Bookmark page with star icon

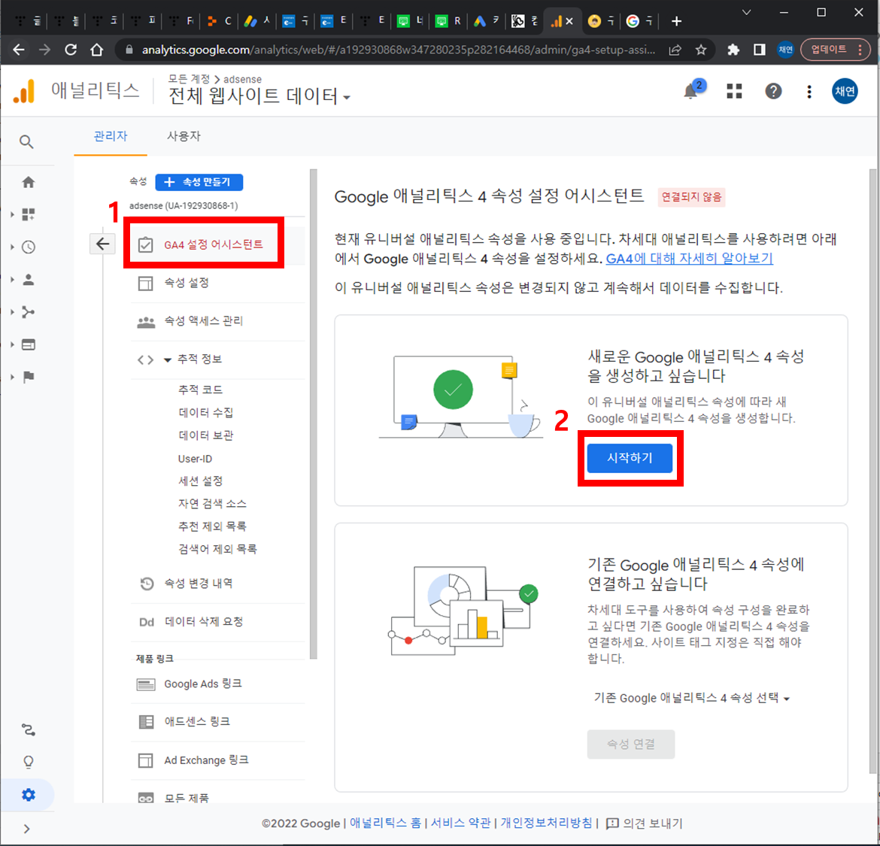tap(700, 50)
